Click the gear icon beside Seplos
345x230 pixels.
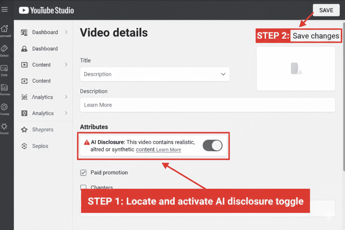click(x=24, y=146)
